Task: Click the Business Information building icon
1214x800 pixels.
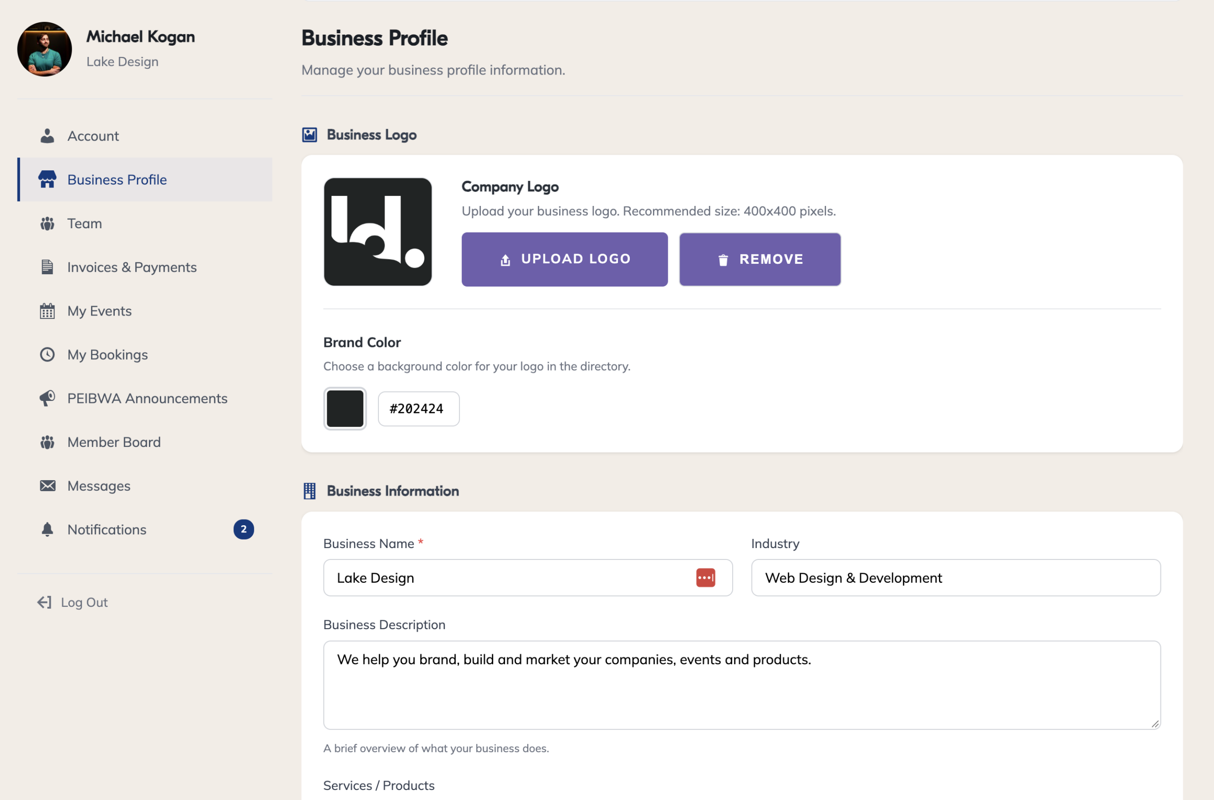Action: click(x=310, y=491)
